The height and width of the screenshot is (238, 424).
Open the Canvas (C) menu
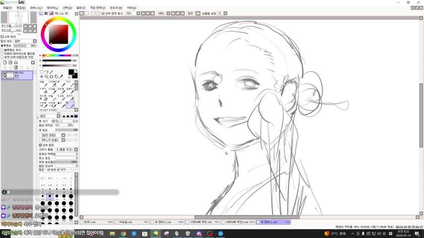pos(36,8)
